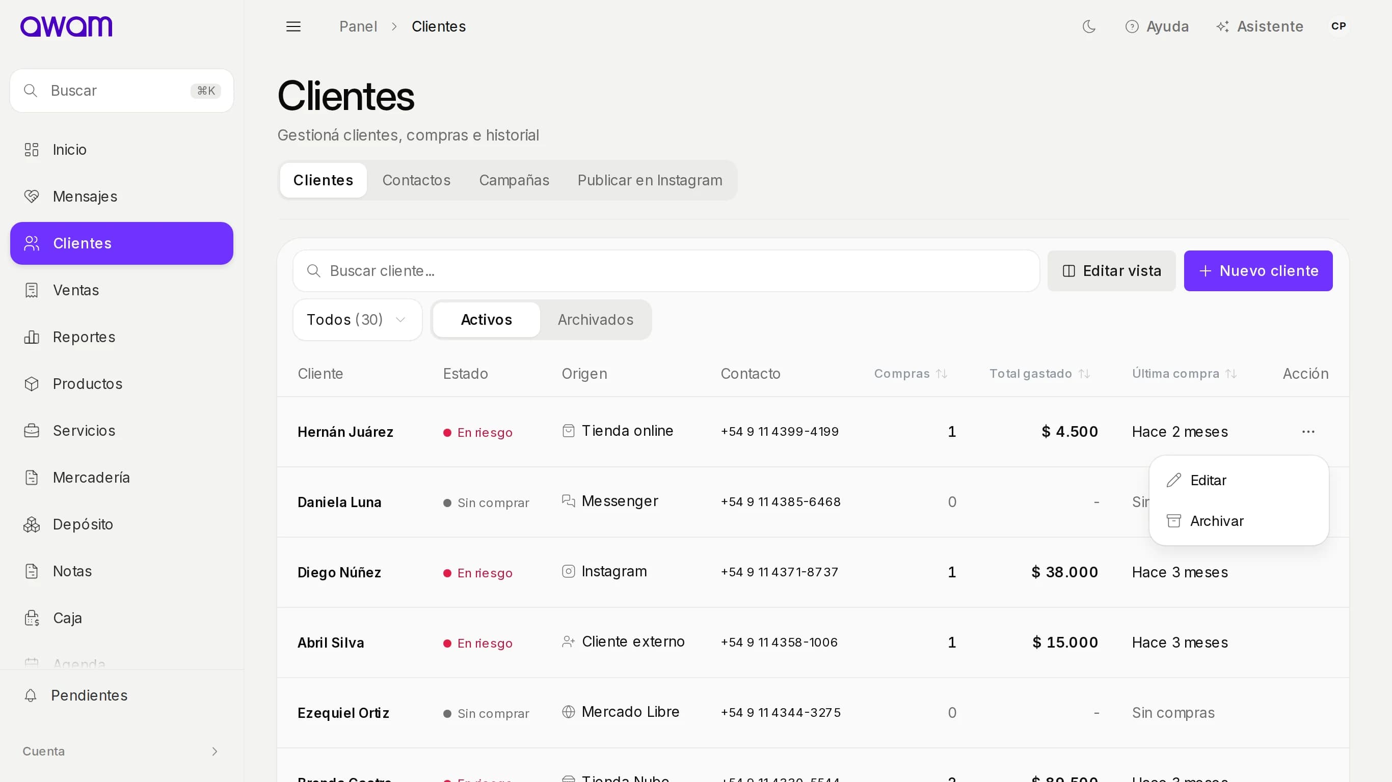Screen dimensions: 1392x782
Task: Open CP user avatar
Action: point(1338,26)
